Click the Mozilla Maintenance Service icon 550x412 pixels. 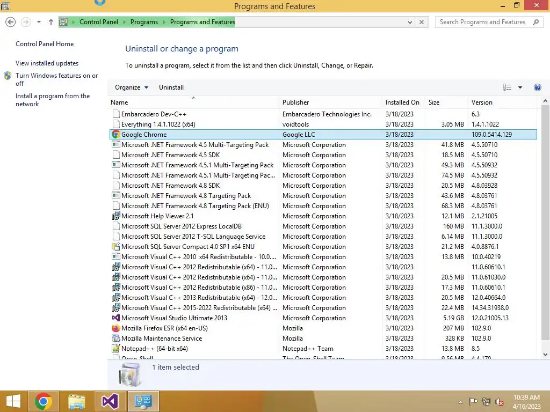coord(116,339)
